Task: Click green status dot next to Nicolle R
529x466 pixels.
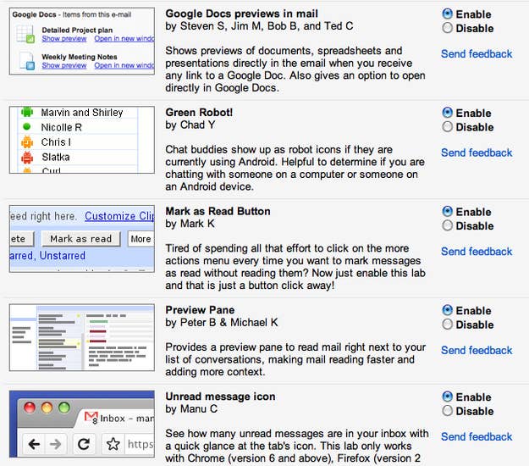Action: (26, 127)
